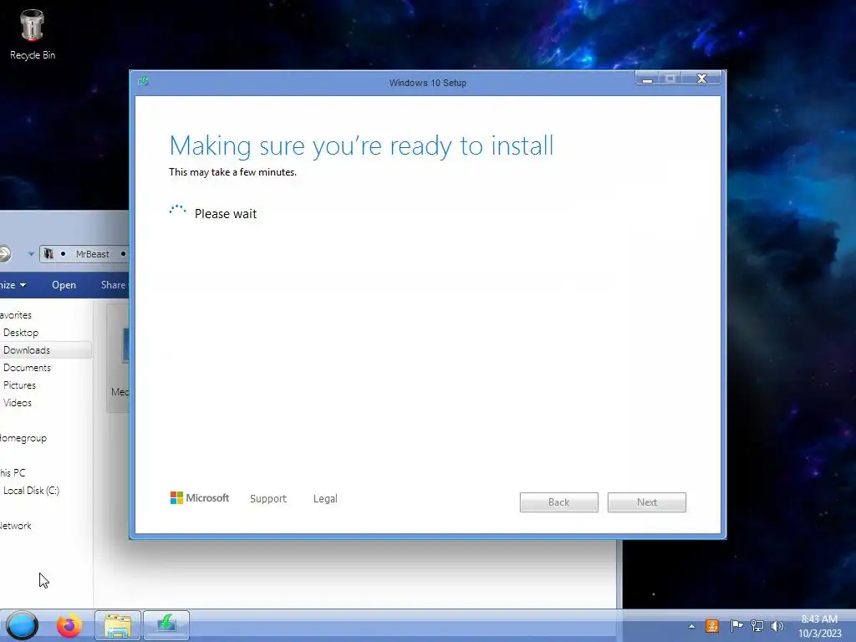Click the Microsoft logo in Setup

pos(200,498)
